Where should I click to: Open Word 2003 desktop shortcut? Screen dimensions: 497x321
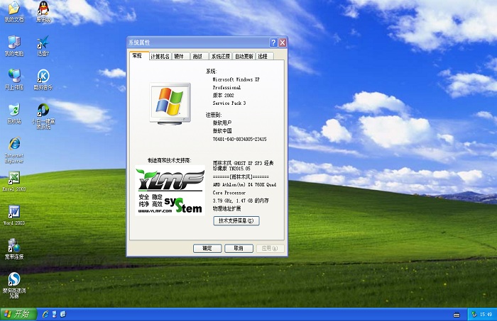(14, 213)
